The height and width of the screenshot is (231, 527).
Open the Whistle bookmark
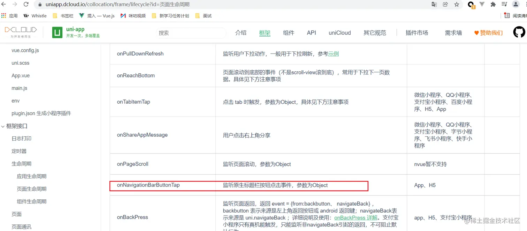pos(35,16)
